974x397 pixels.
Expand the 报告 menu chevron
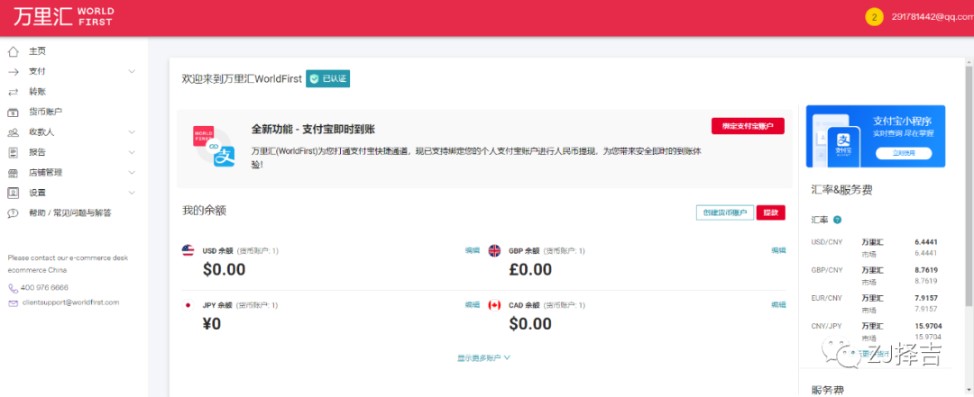[x=132, y=153]
